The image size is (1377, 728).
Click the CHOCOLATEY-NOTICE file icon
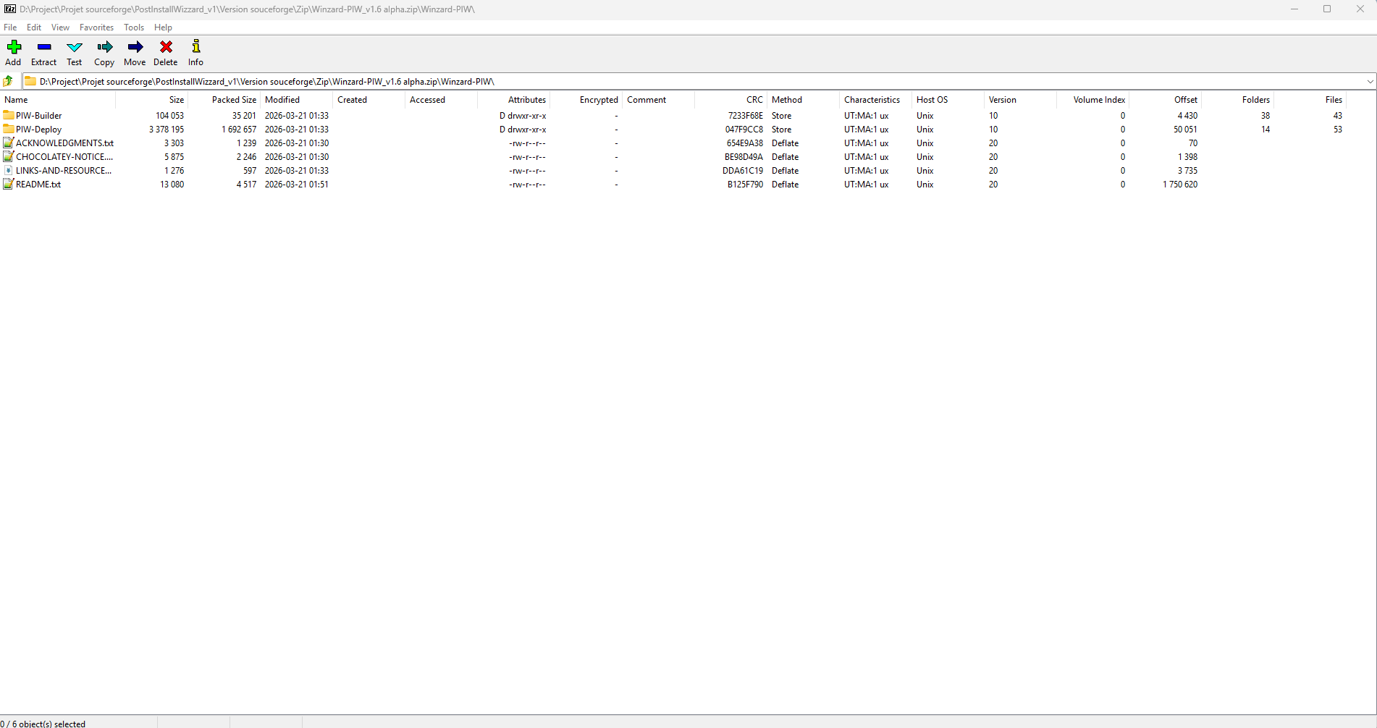(x=9, y=156)
